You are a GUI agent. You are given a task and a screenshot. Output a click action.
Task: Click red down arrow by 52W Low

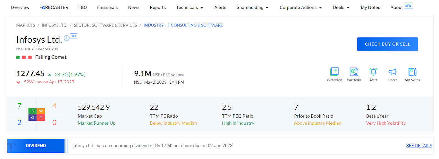click(18, 82)
